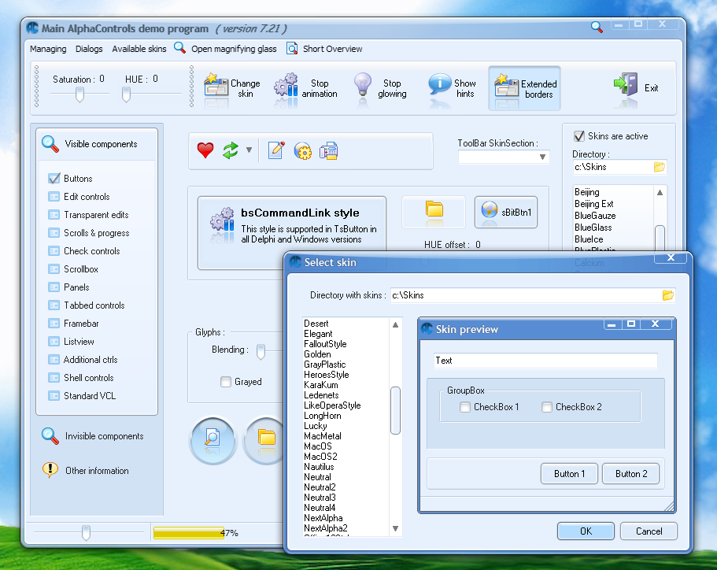
Task: Click Button 2 in Skin preview
Action: [x=631, y=473]
